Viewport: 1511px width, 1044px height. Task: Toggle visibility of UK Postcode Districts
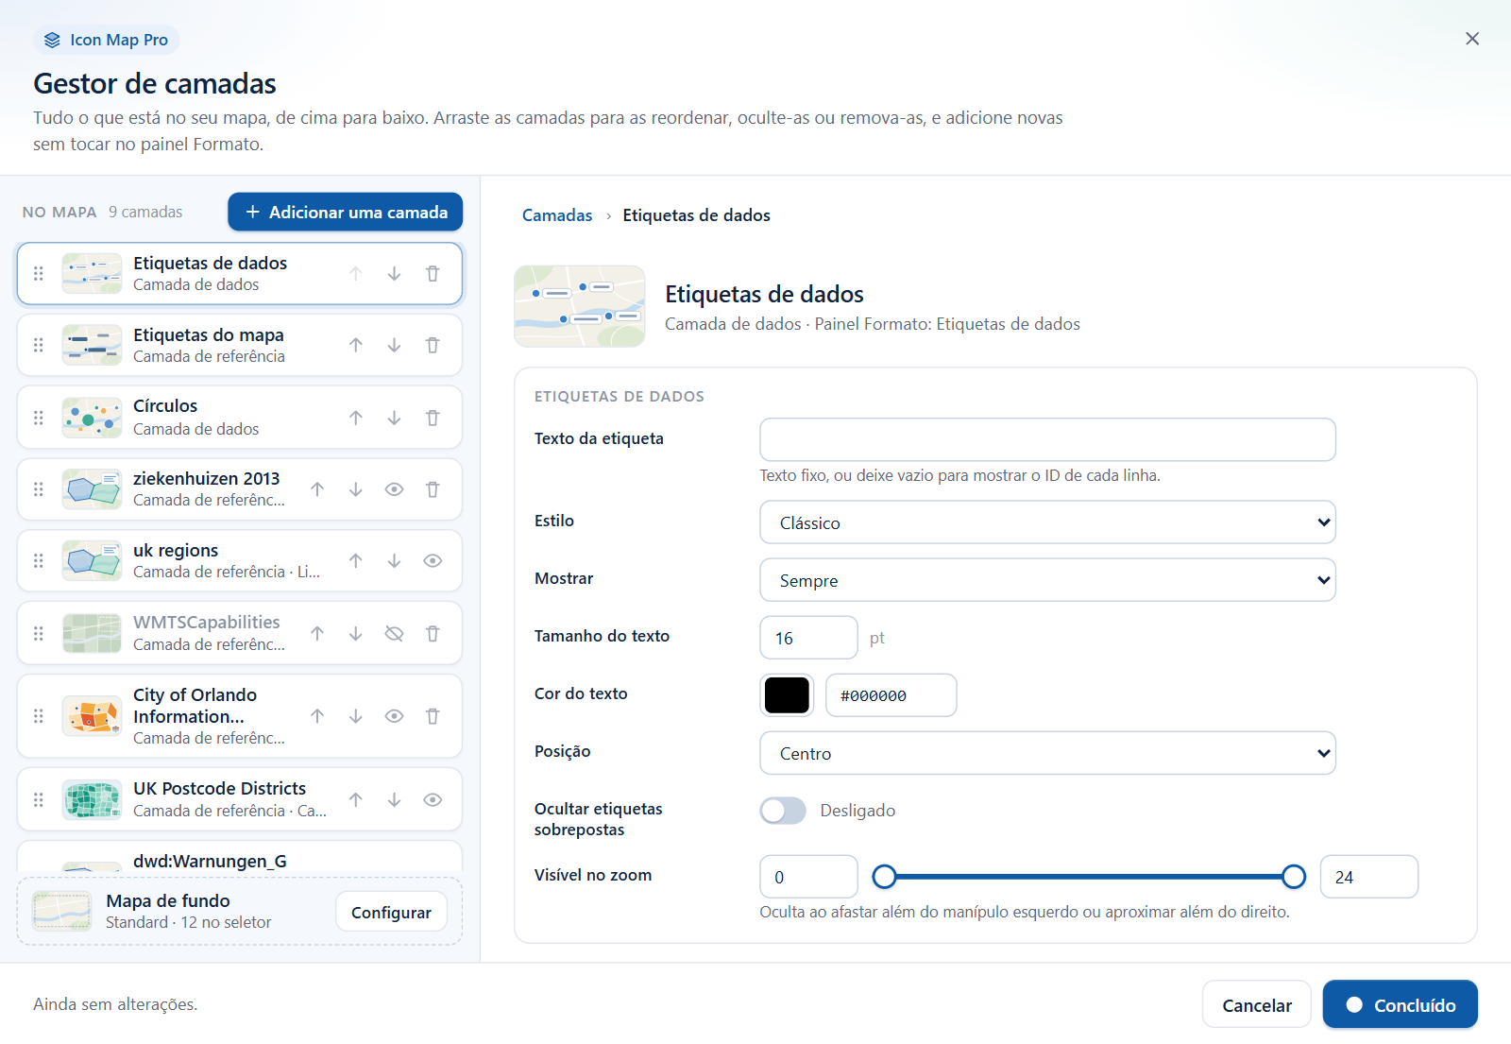click(x=433, y=800)
